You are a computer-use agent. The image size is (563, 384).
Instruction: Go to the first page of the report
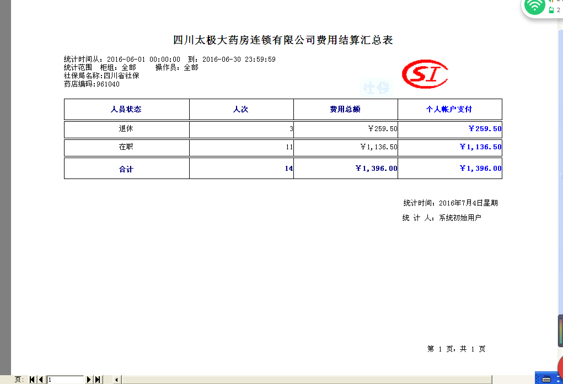click(32, 380)
